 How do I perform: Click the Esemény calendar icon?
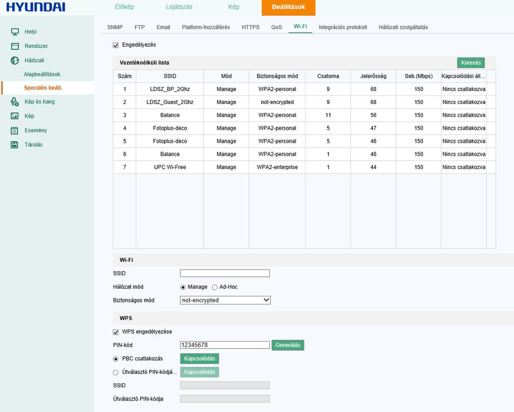tap(15, 131)
